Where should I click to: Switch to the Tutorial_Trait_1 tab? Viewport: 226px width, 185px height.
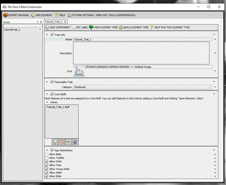(53, 21)
